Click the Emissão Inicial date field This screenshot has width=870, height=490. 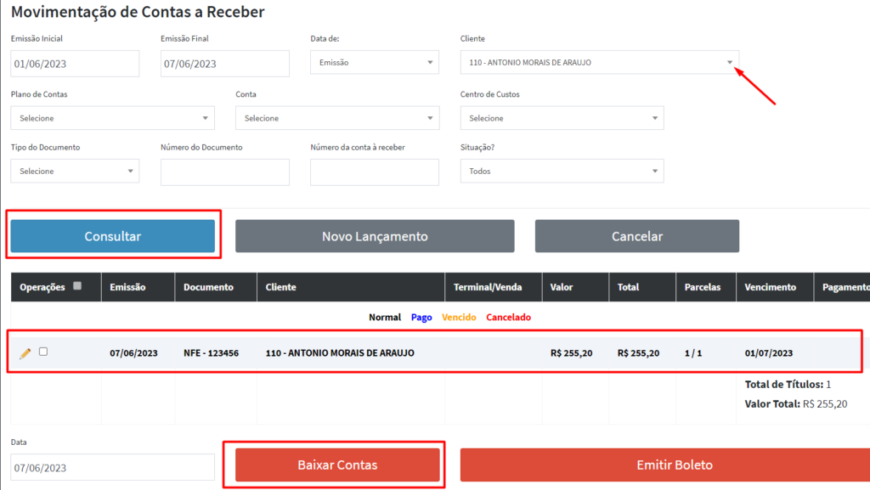tap(75, 64)
